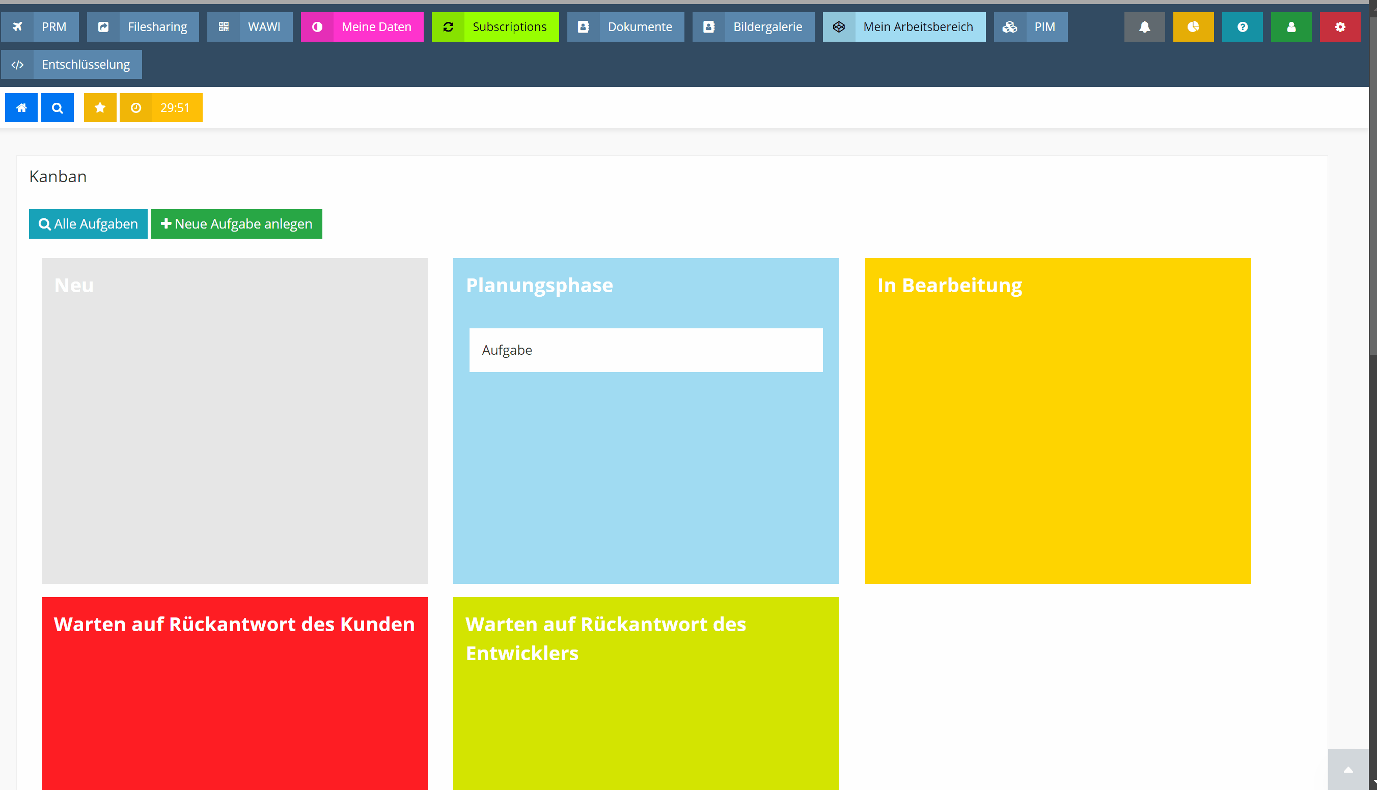Click the bell notifications icon
This screenshot has width=1377, height=790.
(1144, 26)
